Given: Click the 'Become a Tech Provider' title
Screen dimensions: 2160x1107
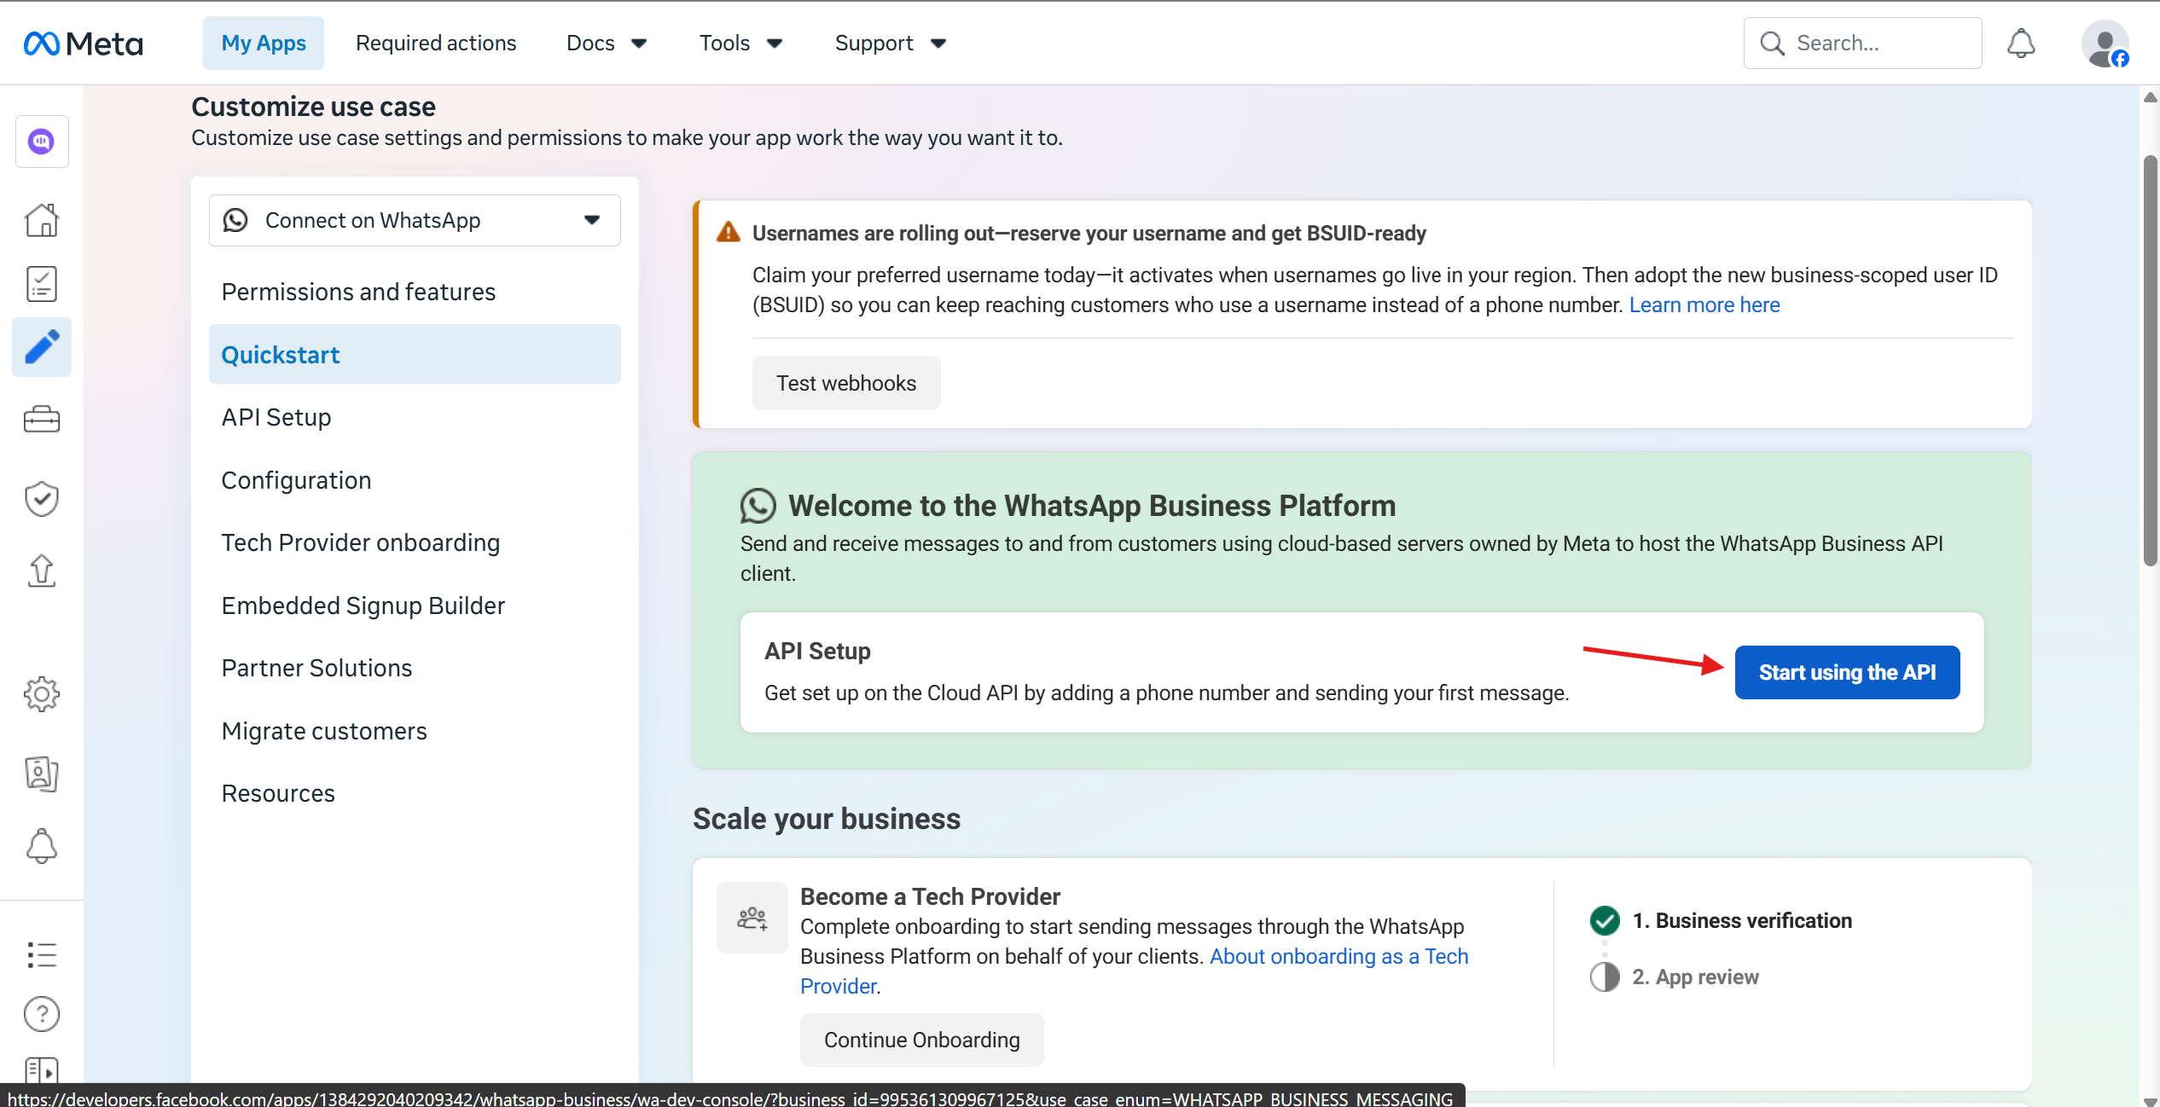Looking at the screenshot, I should click(930, 896).
